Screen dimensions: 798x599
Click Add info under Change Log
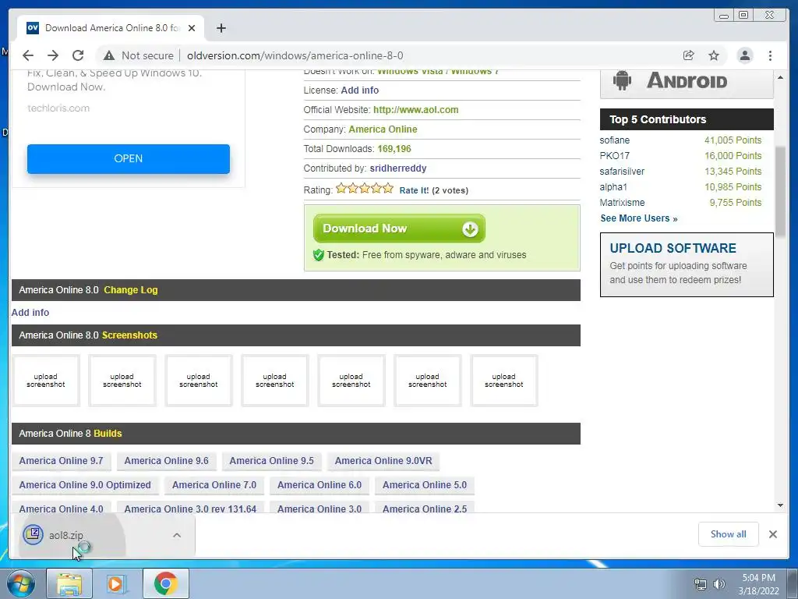point(30,313)
